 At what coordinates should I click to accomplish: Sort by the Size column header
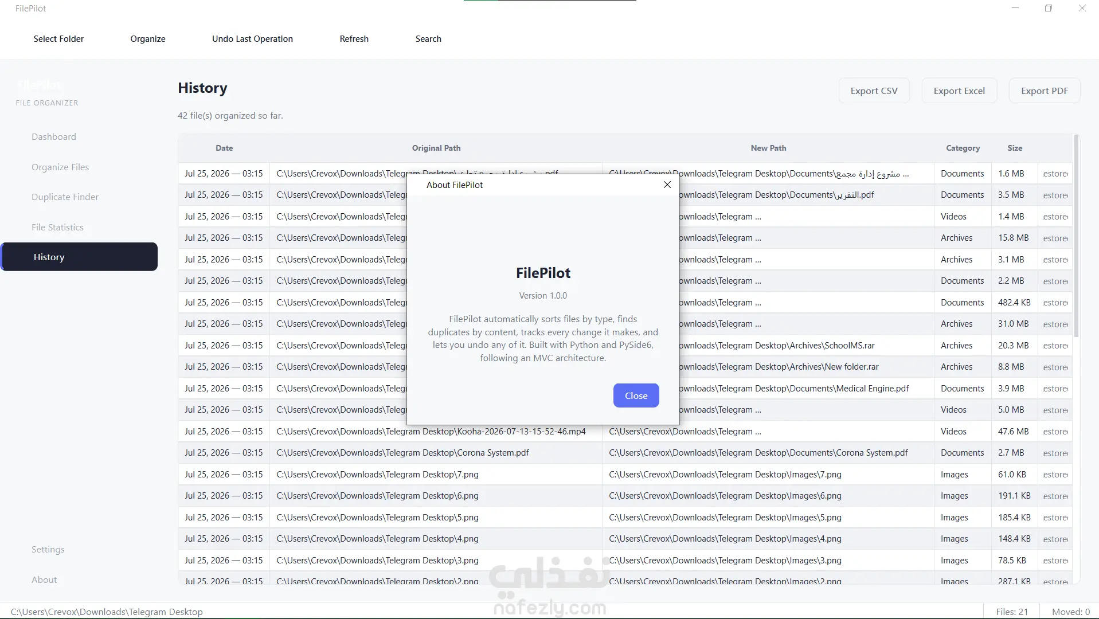tap(1015, 148)
